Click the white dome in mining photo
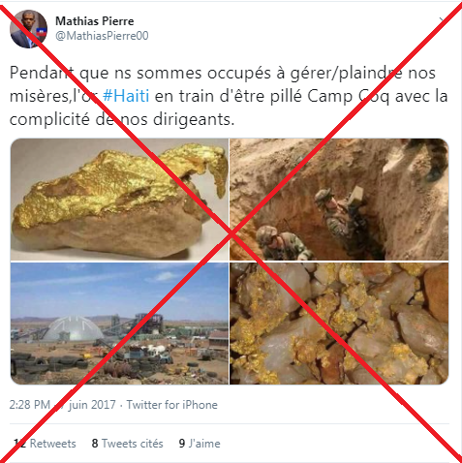 (74, 328)
